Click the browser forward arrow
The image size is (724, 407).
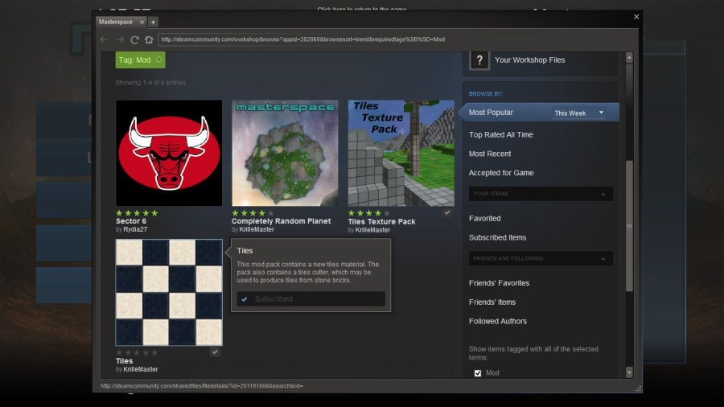120,39
